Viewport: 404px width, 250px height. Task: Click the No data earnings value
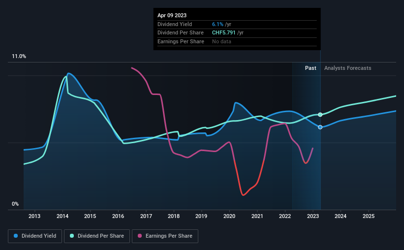[x=221, y=41]
